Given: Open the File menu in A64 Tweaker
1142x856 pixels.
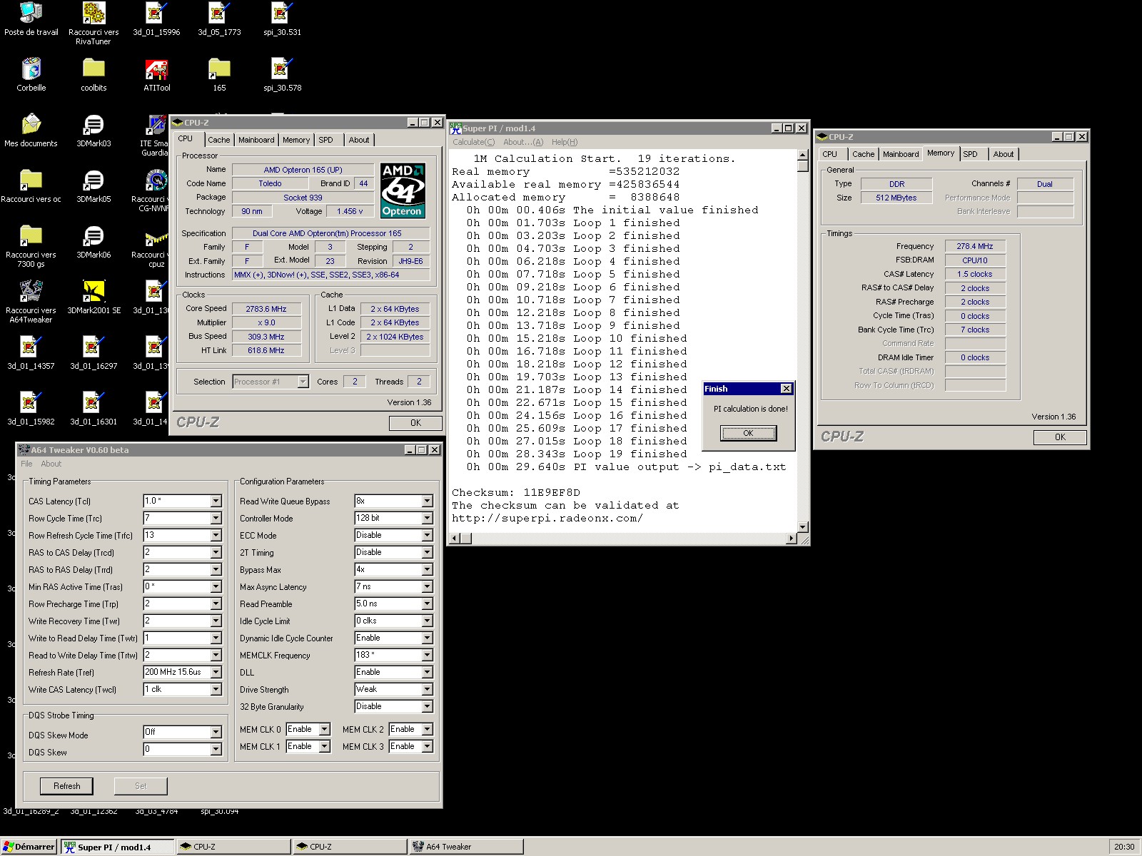Looking at the screenshot, I should (26, 464).
